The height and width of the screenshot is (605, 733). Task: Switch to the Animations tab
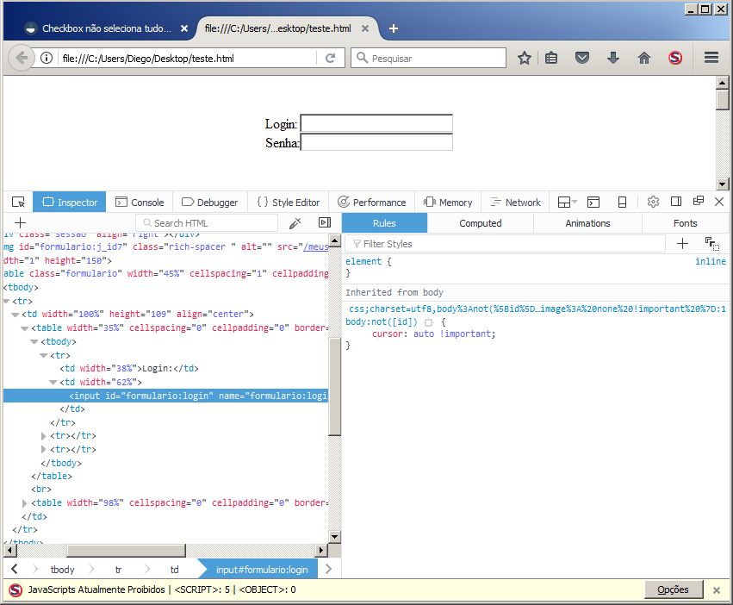[587, 223]
